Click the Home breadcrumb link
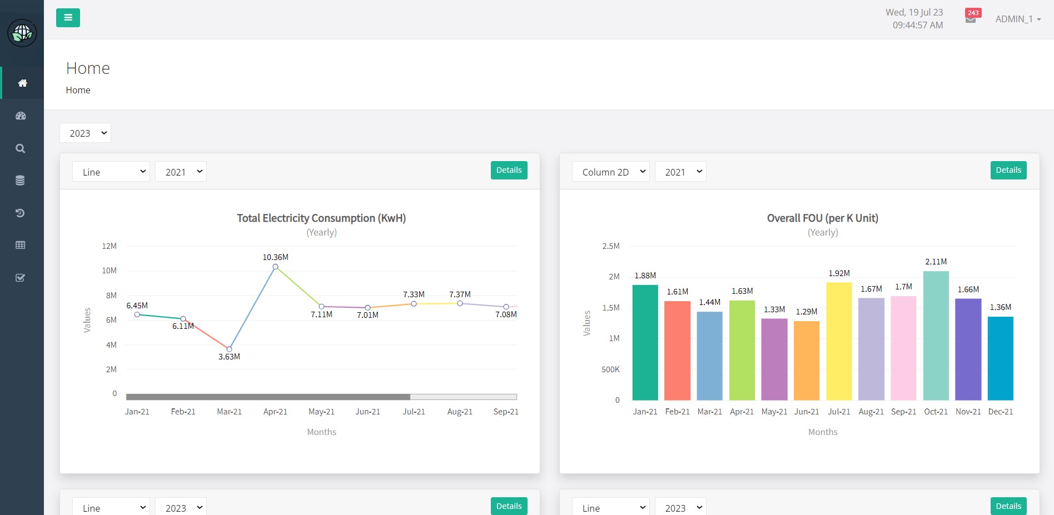The image size is (1054, 515). (78, 90)
